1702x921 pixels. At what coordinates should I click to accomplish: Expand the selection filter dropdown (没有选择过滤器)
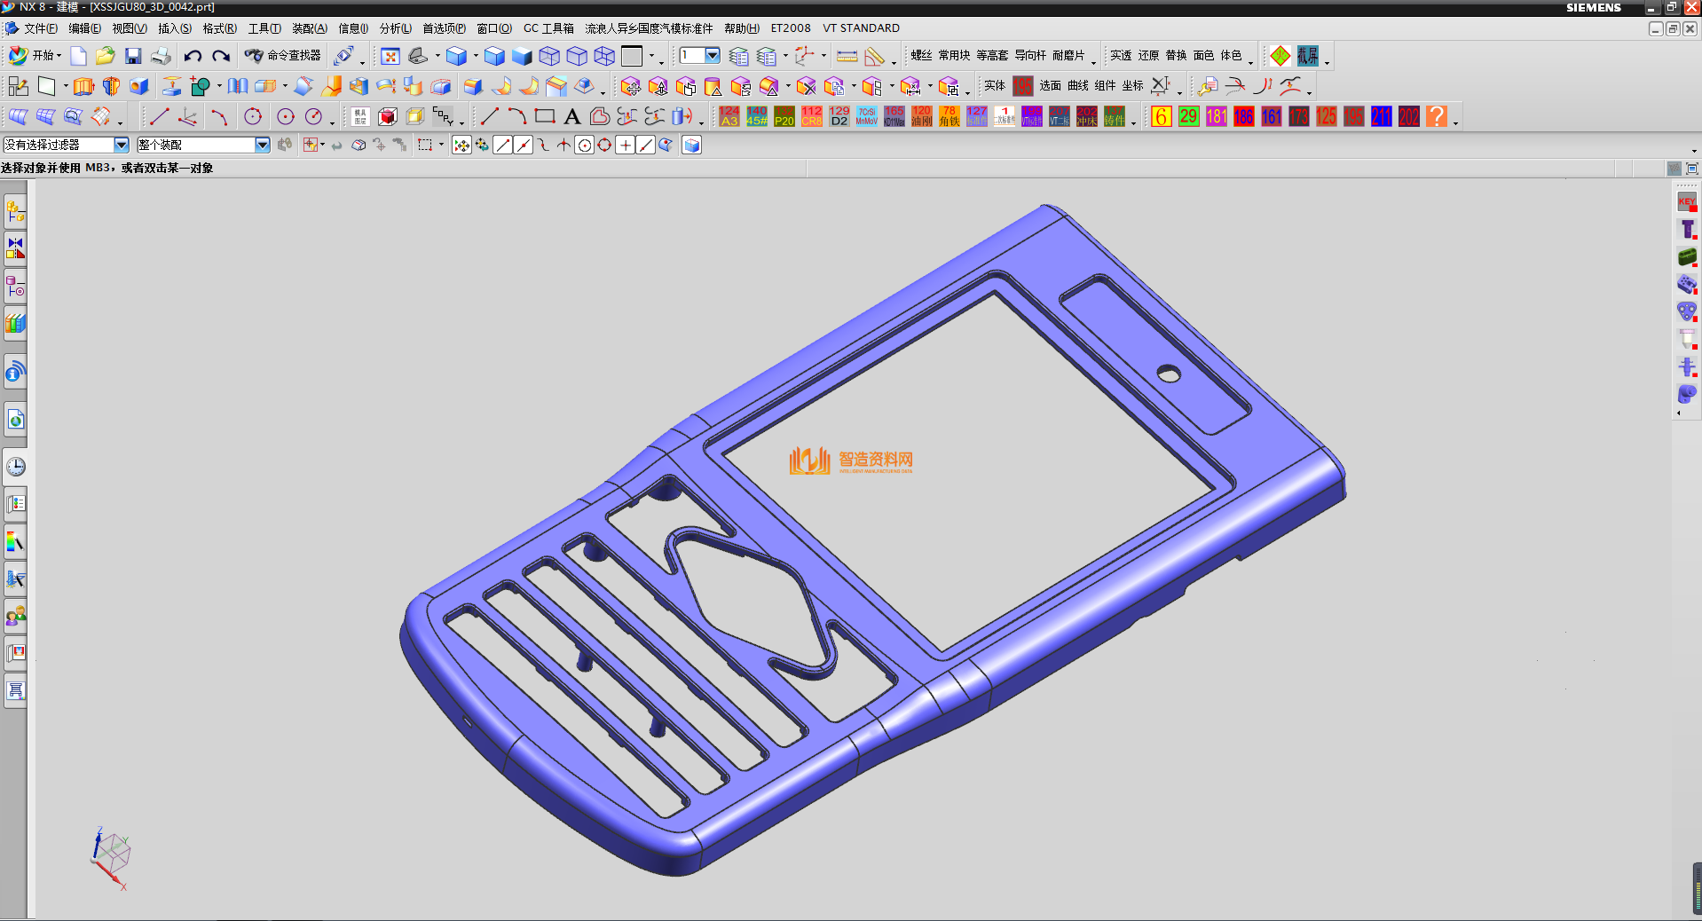[x=122, y=146]
